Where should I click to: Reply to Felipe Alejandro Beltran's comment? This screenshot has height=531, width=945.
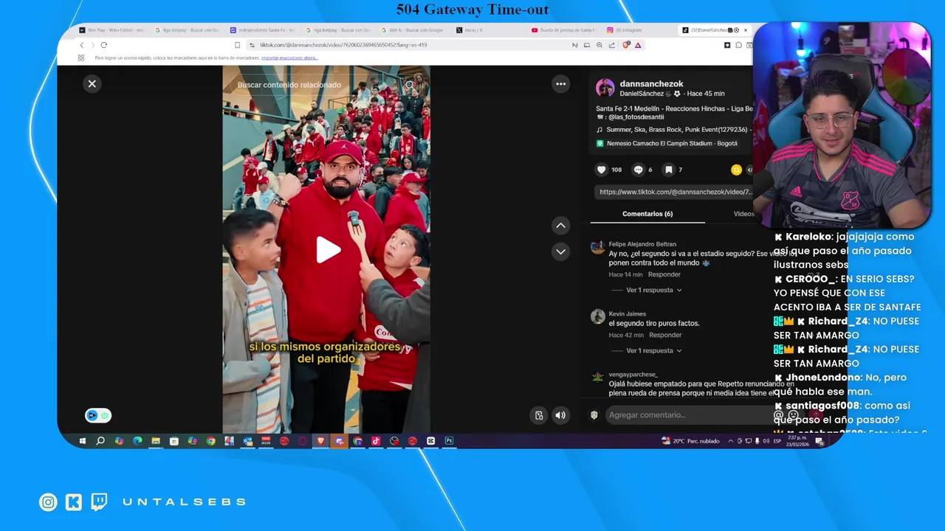pyautogui.click(x=664, y=274)
